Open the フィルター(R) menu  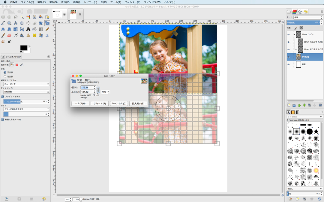click(x=132, y=2)
